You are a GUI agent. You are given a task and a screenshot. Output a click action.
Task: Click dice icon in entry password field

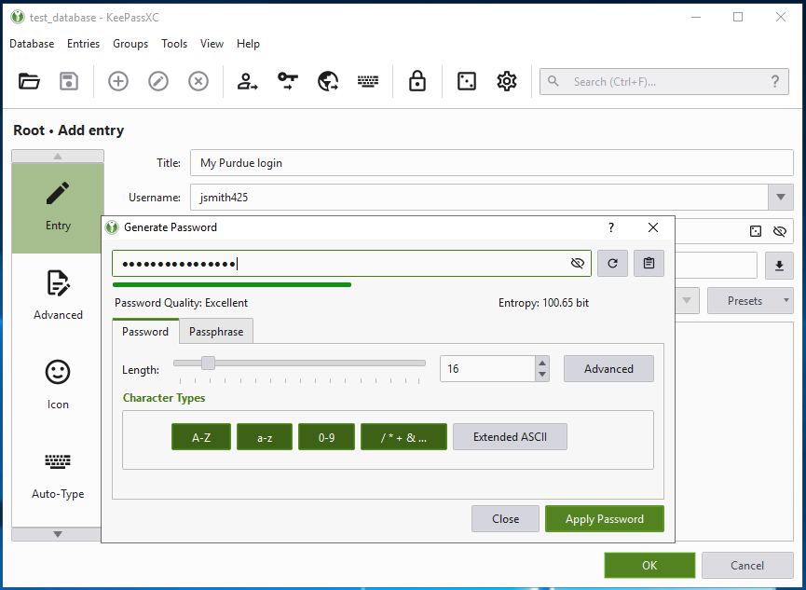click(756, 231)
